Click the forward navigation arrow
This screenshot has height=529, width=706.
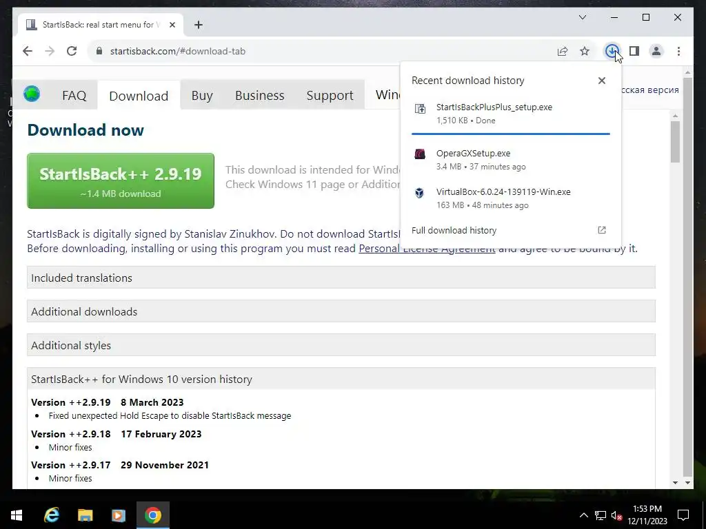click(x=50, y=51)
